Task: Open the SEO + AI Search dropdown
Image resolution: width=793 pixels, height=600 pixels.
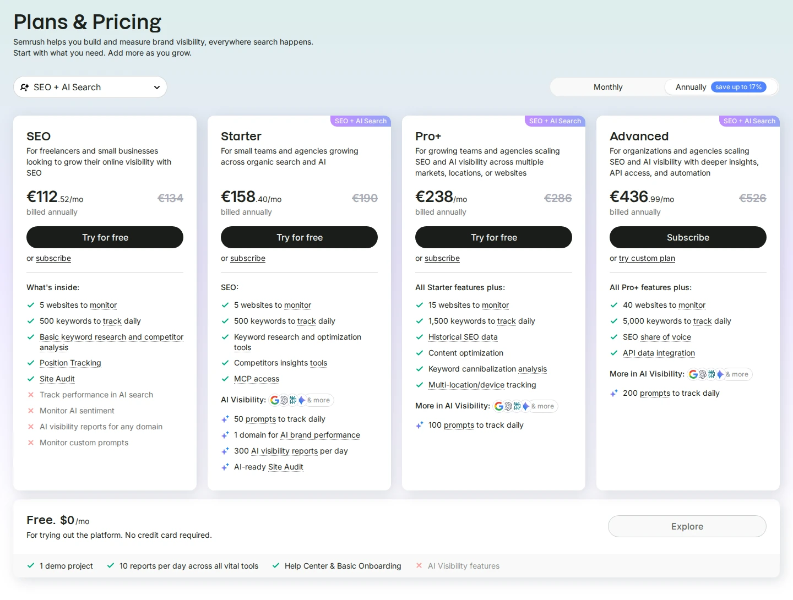Action: point(90,87)
